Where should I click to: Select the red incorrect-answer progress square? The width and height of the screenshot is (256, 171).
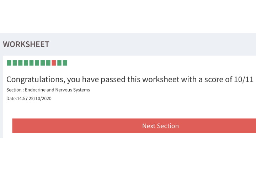click(54, 63)
